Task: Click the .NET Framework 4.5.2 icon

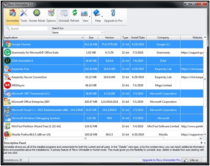Action: pyautogui.click(x=8, y=93)
